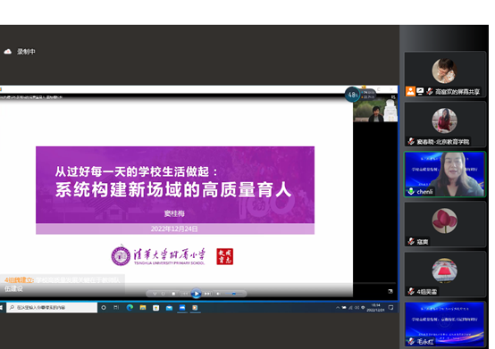Open File Explorer from the shared taskbar
This screenshot has height=349, width=495.
[x=143, y=308]
